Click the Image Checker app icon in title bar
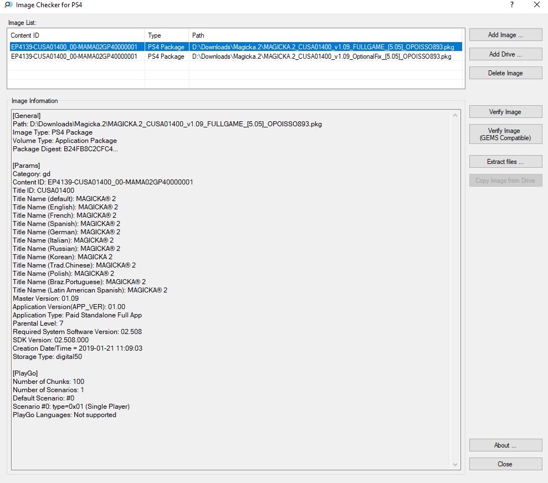This screenshot has width=548, height=483. coord(8,5)
